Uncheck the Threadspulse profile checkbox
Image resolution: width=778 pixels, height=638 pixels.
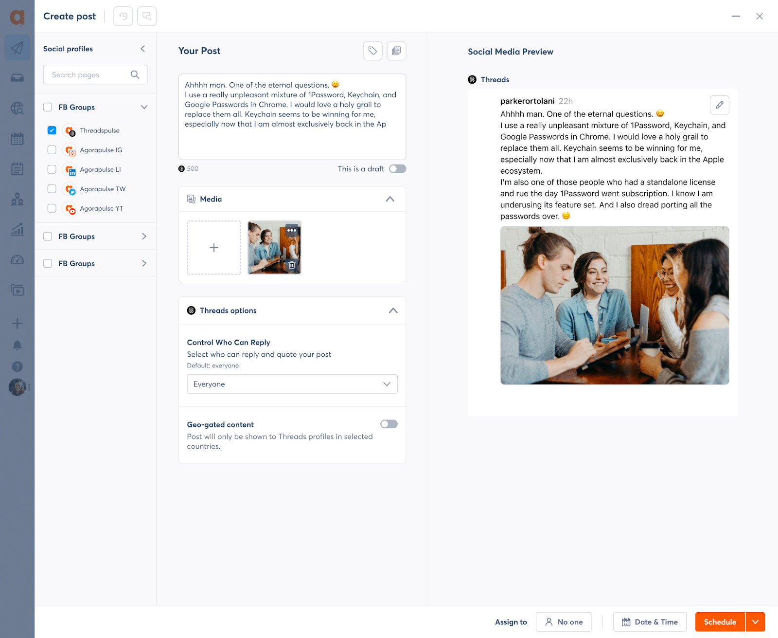click(x=52, y=130)
